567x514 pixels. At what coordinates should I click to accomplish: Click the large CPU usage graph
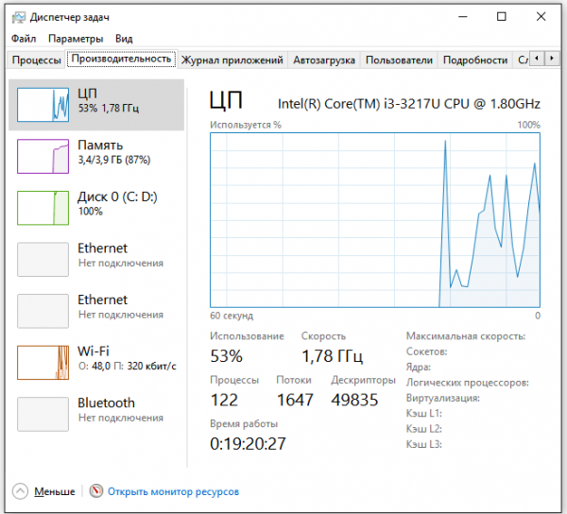(375, 220)
